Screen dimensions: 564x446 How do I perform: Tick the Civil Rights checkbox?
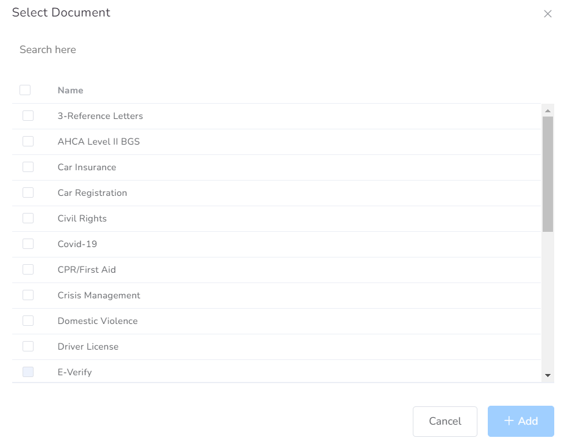pyautogui.click(x=28, y=218)
